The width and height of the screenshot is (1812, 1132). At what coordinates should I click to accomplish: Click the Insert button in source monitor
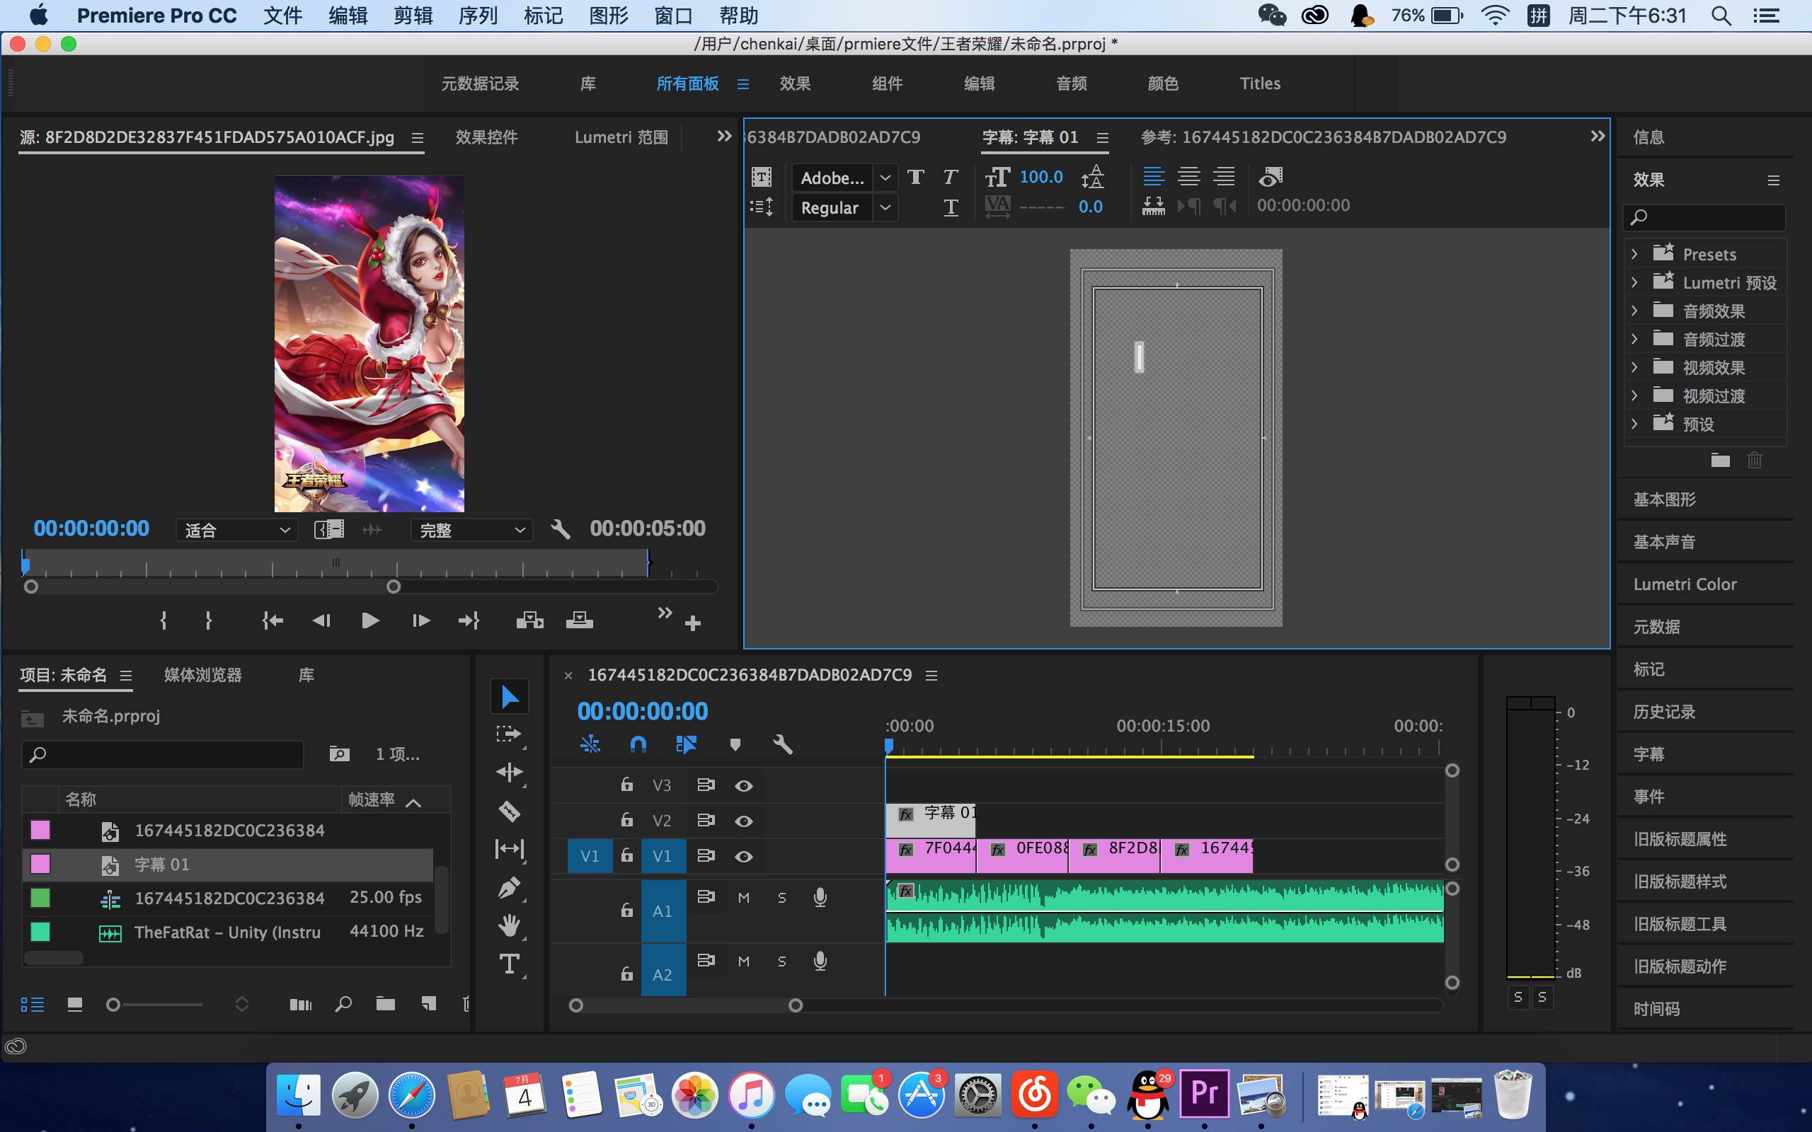[529, 620]
